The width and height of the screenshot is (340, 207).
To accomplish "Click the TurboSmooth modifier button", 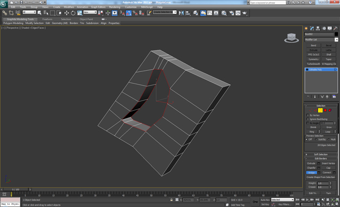I will point(313,64).
